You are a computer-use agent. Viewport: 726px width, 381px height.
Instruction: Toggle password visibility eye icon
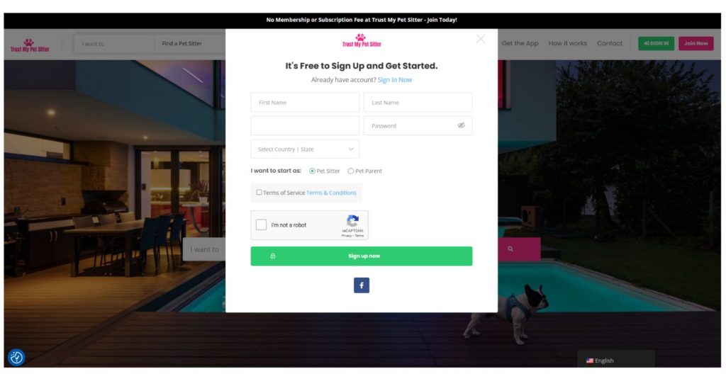pyautogui.click(x=461, y=125)
